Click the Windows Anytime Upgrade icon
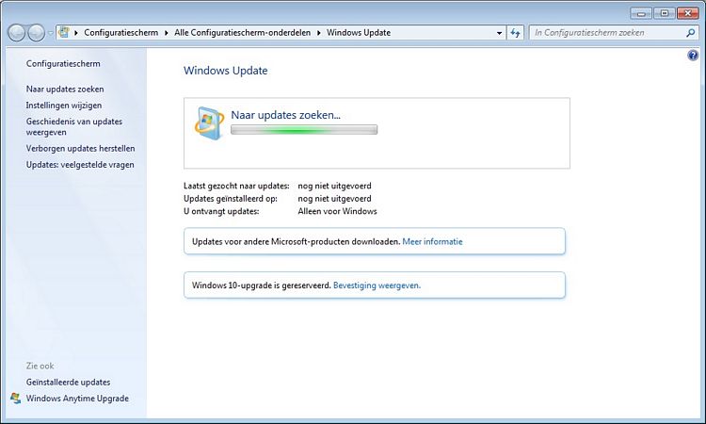The width and height of the screenshot is (706, 424). point(16,399)
